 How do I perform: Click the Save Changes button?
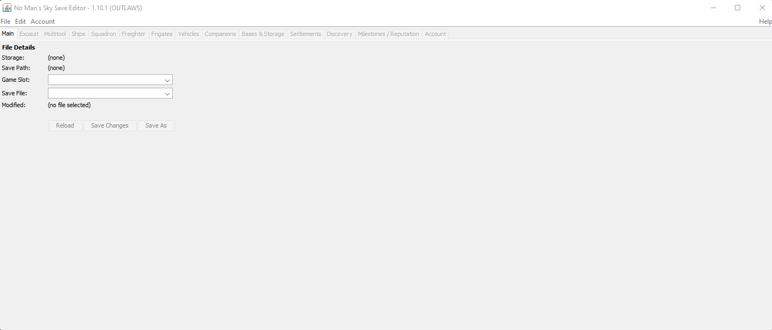110,125
